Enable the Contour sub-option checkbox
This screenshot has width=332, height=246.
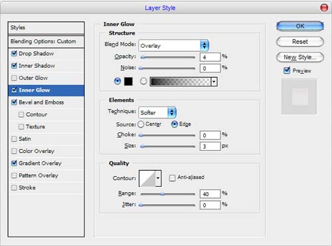[21, 114]
